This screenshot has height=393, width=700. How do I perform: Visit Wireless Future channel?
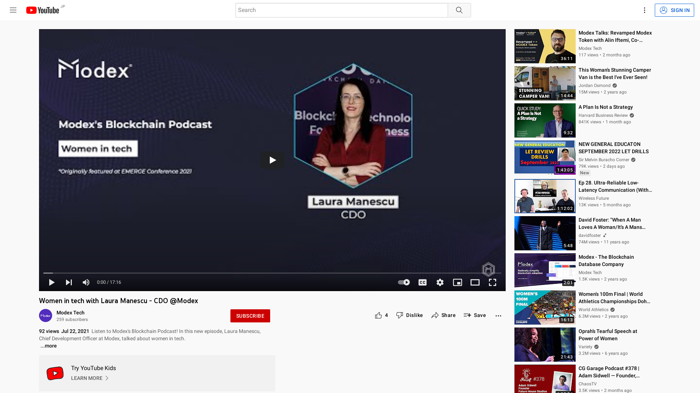coord(594,199)
